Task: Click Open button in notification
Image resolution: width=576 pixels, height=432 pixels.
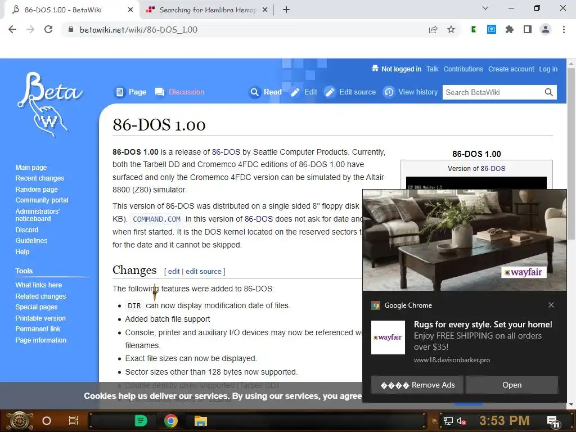Action: click(512, 385)
